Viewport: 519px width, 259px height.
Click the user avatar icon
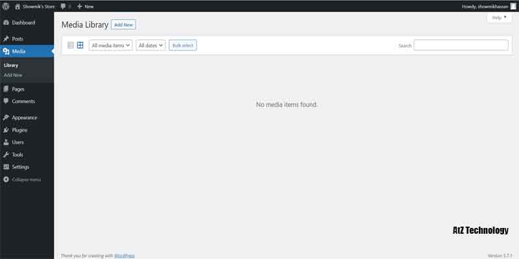tap(513, 6)
